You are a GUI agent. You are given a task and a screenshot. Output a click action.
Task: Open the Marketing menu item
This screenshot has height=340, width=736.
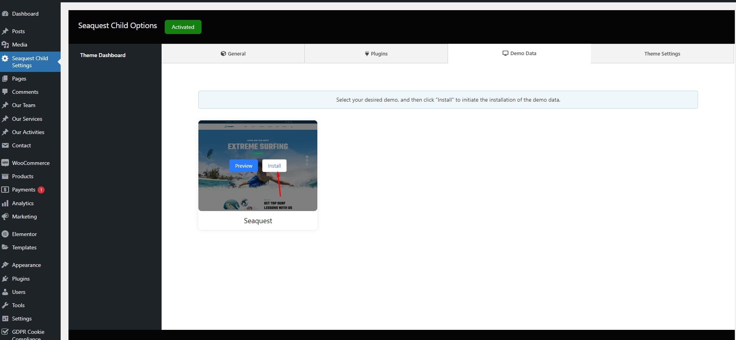30,217
